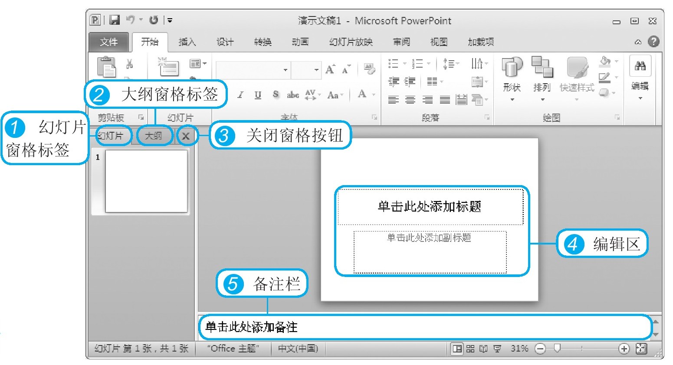Viewport: 673px width, 365px height.
Task: Click the Quick Styles icon
Action: pos(578,67)
